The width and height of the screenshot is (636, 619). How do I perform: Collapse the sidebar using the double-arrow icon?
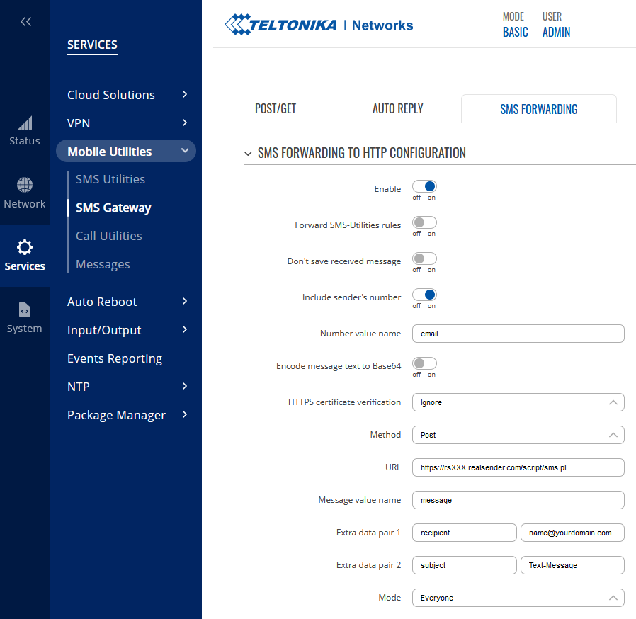click(25, 21)
